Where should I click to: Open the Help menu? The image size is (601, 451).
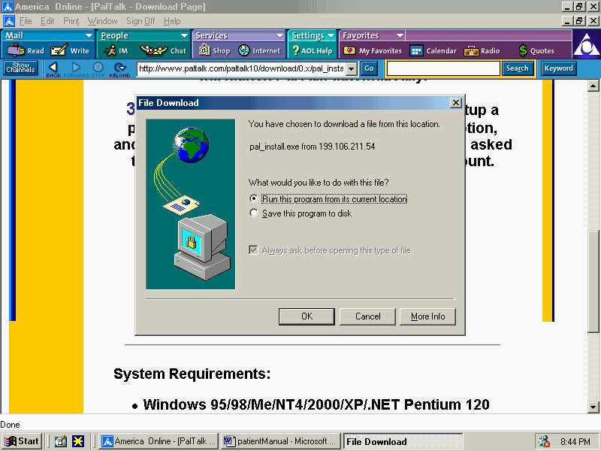172,21
